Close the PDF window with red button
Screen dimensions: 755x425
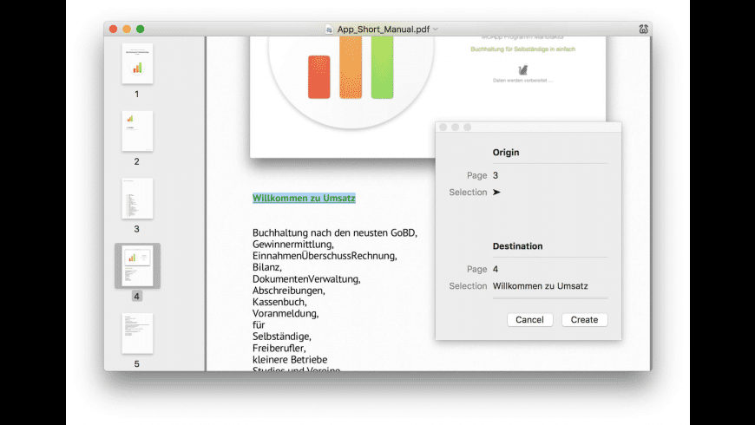click(x=113, y=29)
